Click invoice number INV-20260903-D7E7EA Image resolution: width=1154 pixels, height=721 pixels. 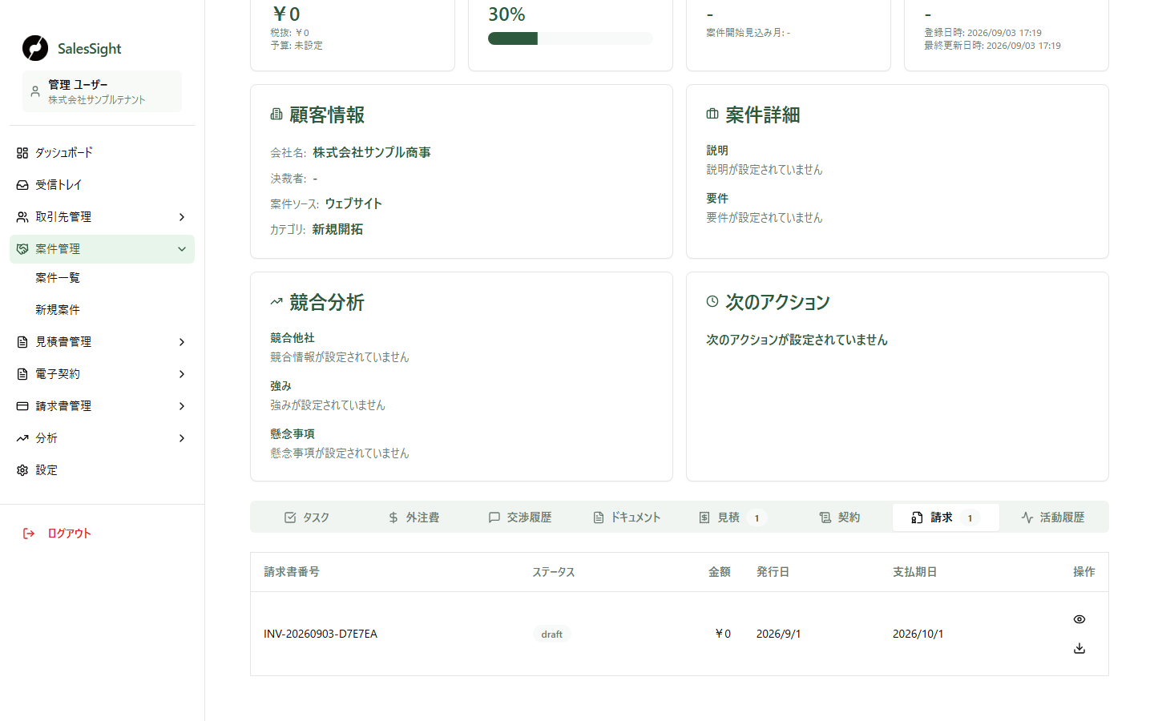[x=321, y=634]
